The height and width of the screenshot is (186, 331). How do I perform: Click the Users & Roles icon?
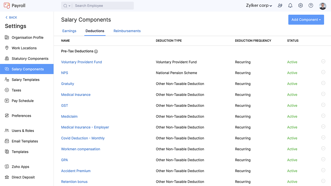point(7,130)
